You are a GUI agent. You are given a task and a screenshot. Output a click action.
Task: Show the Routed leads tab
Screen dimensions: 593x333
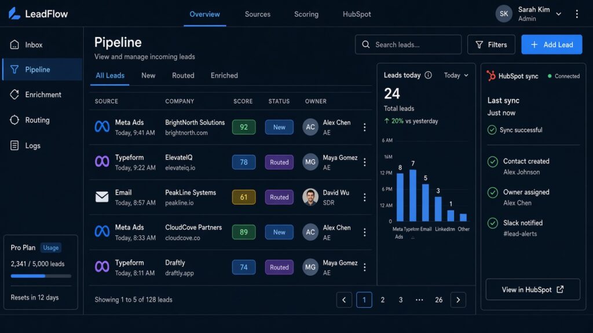[183, 76]
